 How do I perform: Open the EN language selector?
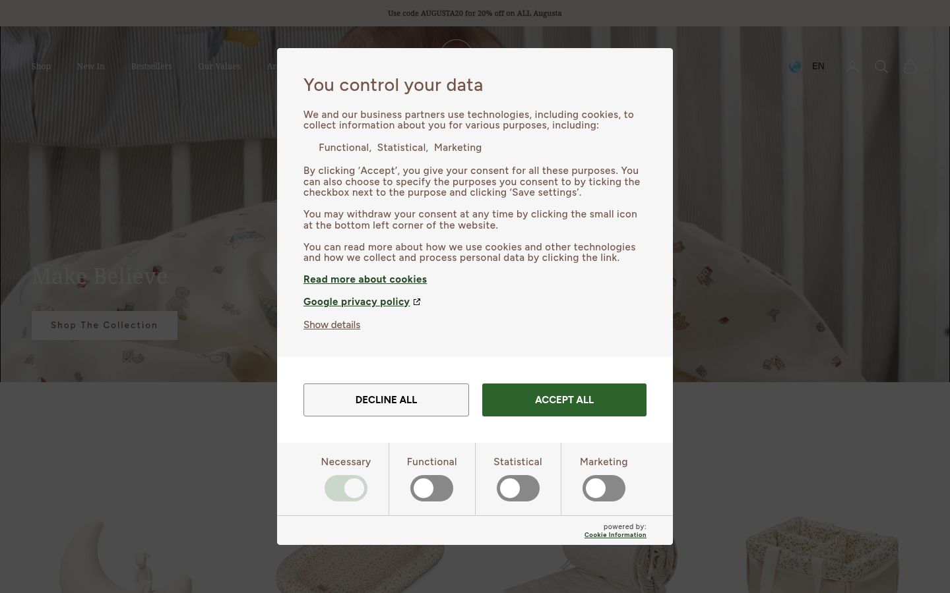[818, 66]
